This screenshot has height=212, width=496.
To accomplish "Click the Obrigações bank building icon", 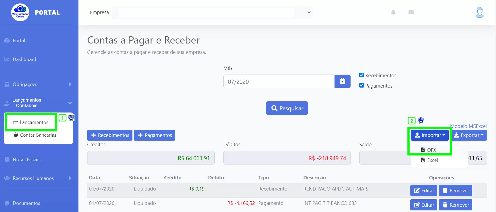I will (x=7, y=84).
